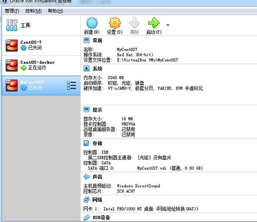Click the MyCentOS7 machine icon
The image size is (257, 222).
(x=12, y=85)
